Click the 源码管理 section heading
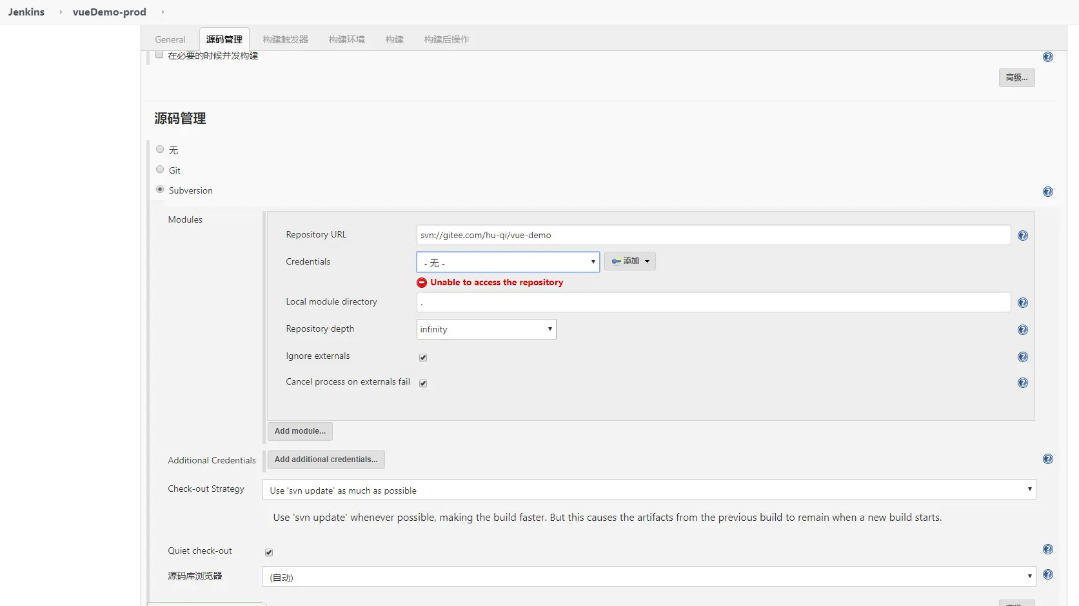Image resolution: width=1079 pixels, height=606 pixels. 181,118
